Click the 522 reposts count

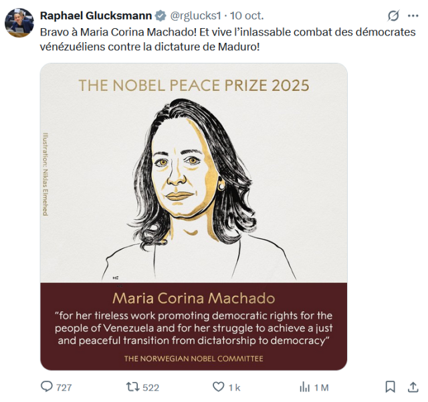151,387
